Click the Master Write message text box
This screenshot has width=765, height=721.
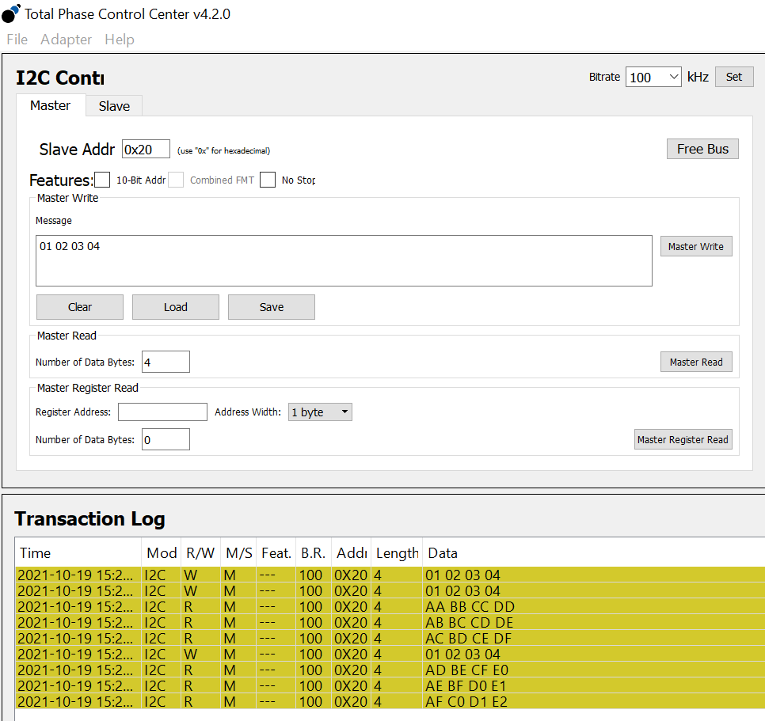pos(344,261)
